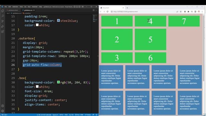
Task: Click CRLF end-of-line in status bar
Action: pyautogui.click(x=66, y=115)
